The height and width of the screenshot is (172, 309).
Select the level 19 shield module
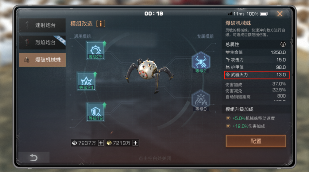pyautogui.click(x=95, y=112)
